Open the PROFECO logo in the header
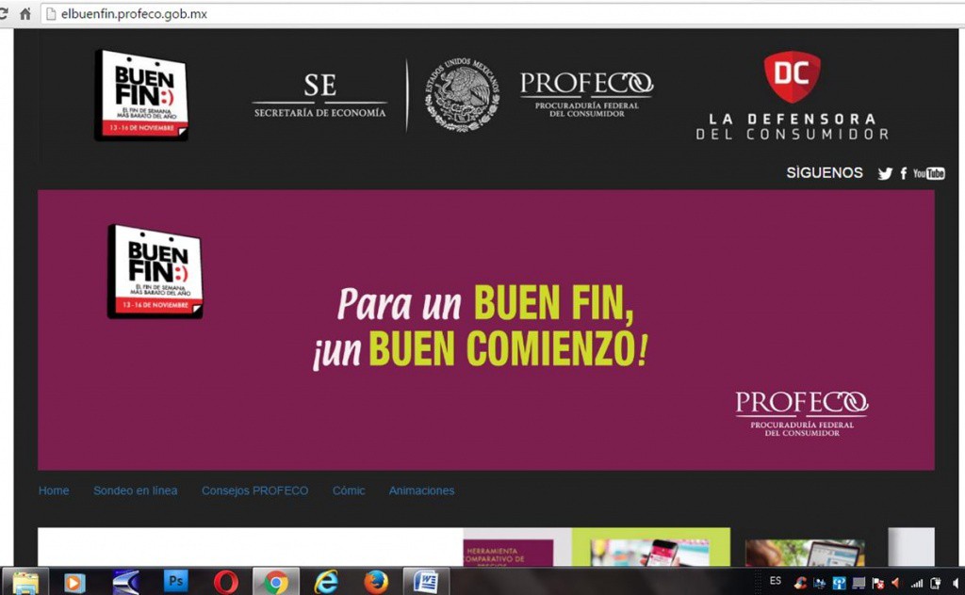This screenshot has height=595, width=965. click(586, 94)
